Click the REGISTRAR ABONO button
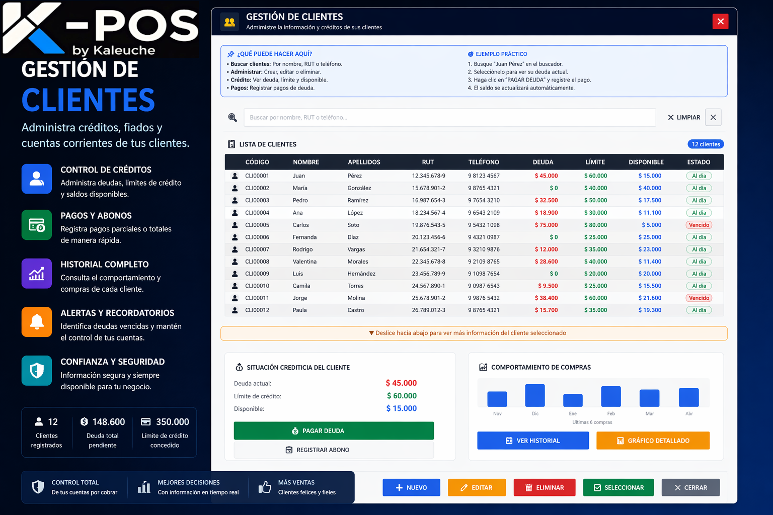Viewport: 773px width, 515px height. tap(334, 450)
